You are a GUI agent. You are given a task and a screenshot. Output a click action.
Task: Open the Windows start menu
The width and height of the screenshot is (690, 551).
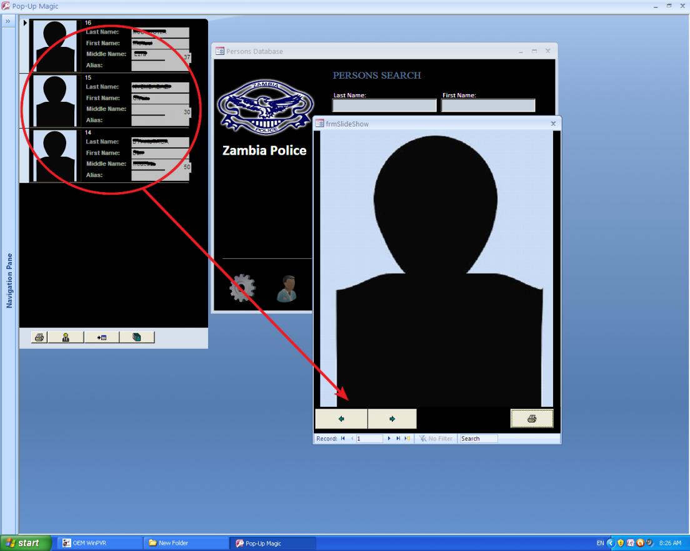tap(26, 543)
